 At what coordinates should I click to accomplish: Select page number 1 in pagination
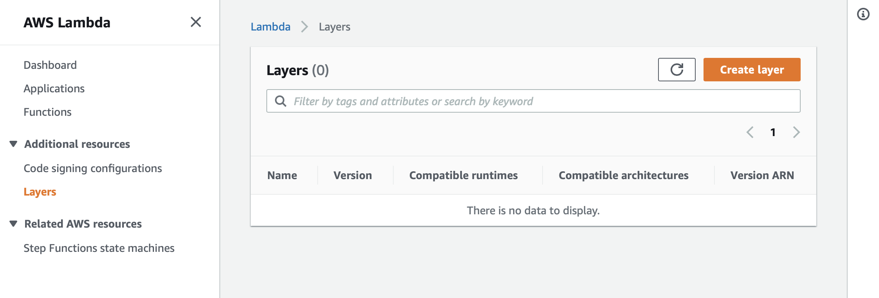click(773, 132)
